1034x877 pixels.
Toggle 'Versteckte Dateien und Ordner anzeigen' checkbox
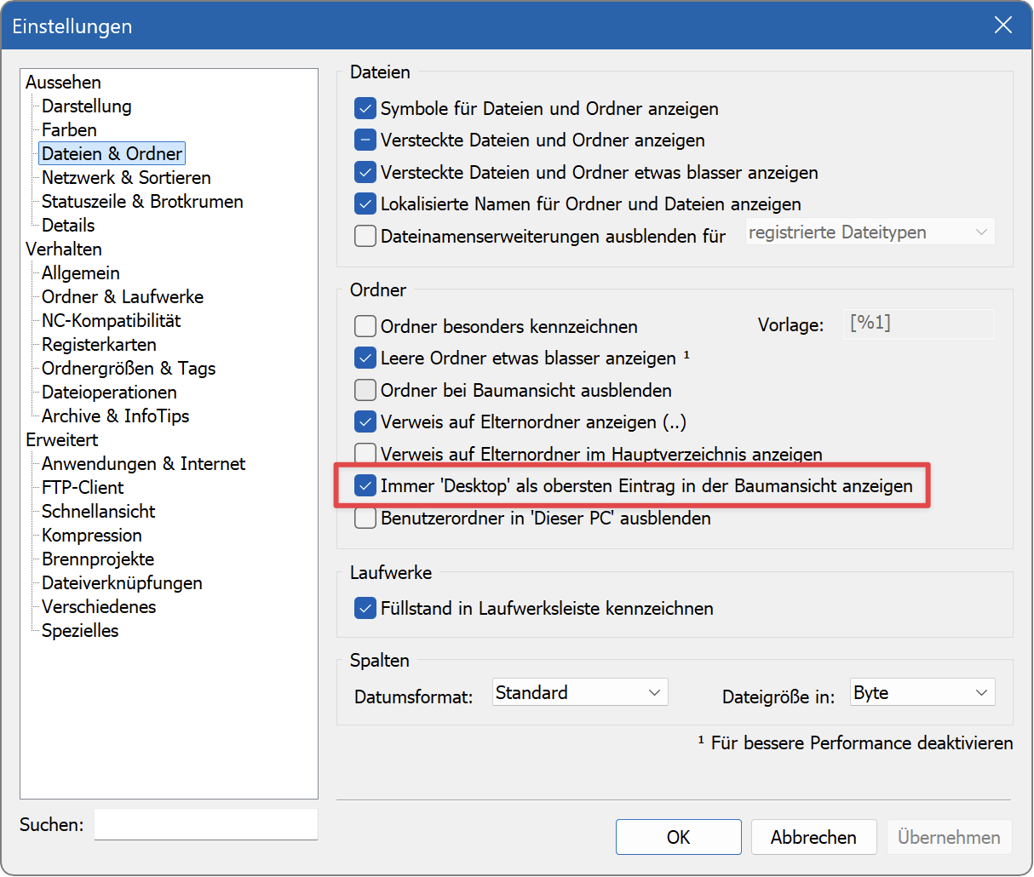pos(365,140)
